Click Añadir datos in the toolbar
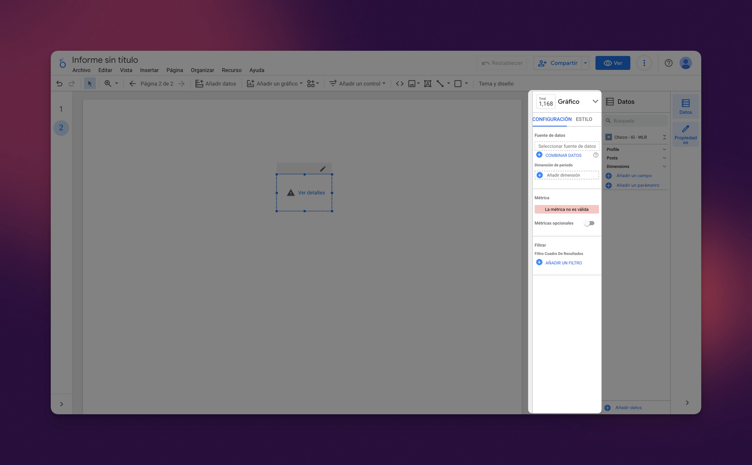 click(x=216, y=84)
